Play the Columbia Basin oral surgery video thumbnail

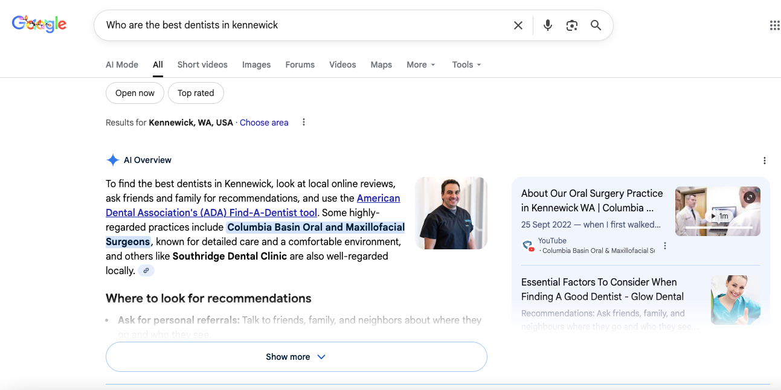(x=718, y=211)
